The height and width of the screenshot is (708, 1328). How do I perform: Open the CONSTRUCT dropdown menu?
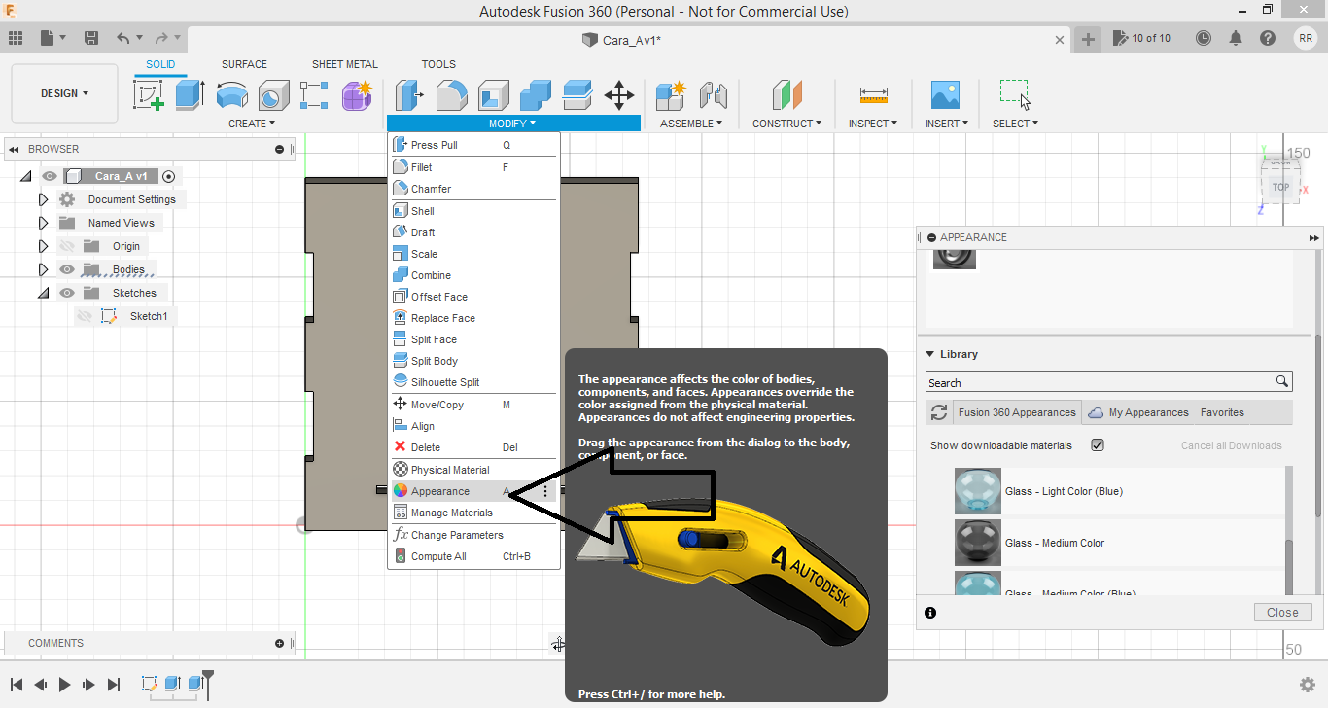pyautogui.click(x=786, y=124)
